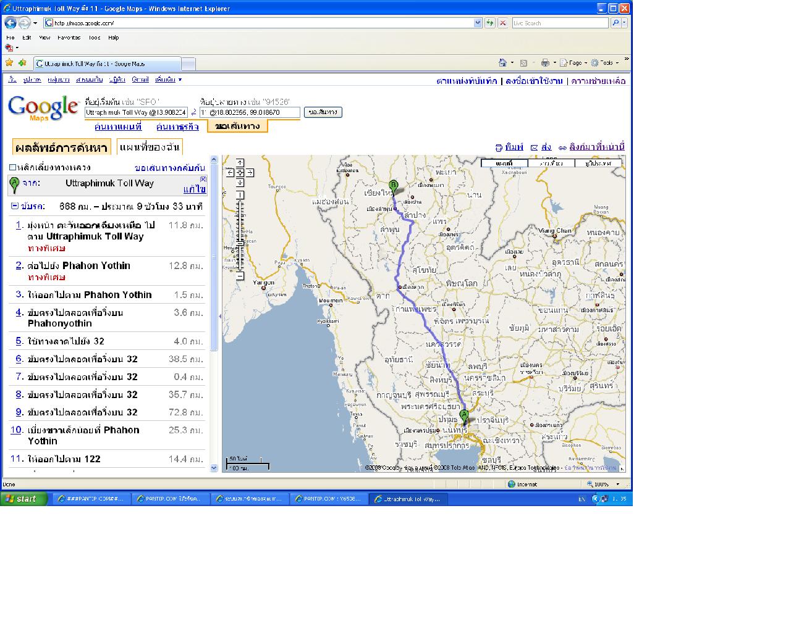791x632 pixels.
Task: Open the Favorites menu
Action: pyautogui.click(x=69, y=38)
